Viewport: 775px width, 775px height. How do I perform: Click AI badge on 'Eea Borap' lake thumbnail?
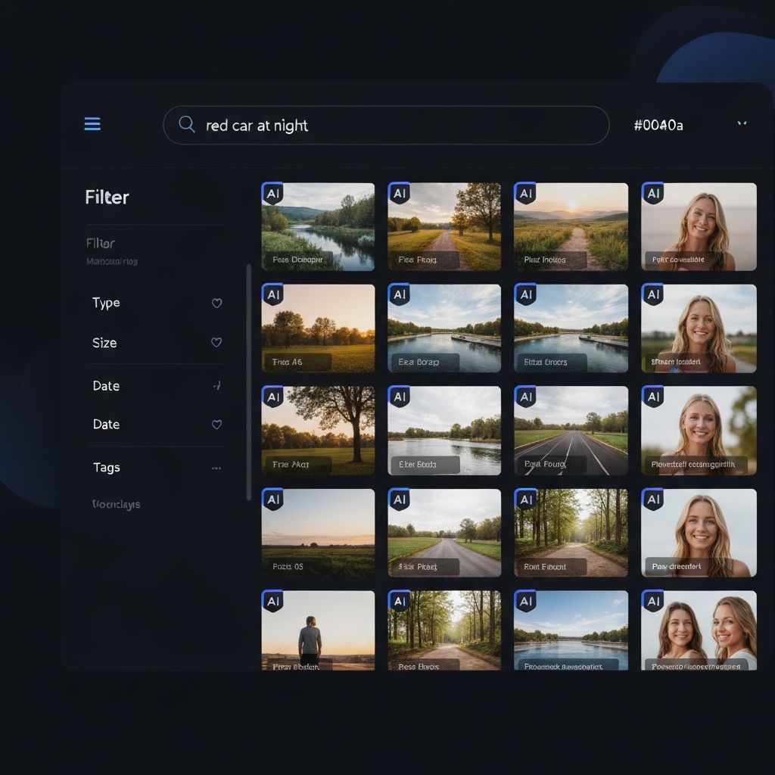click(x=399, y=294)
